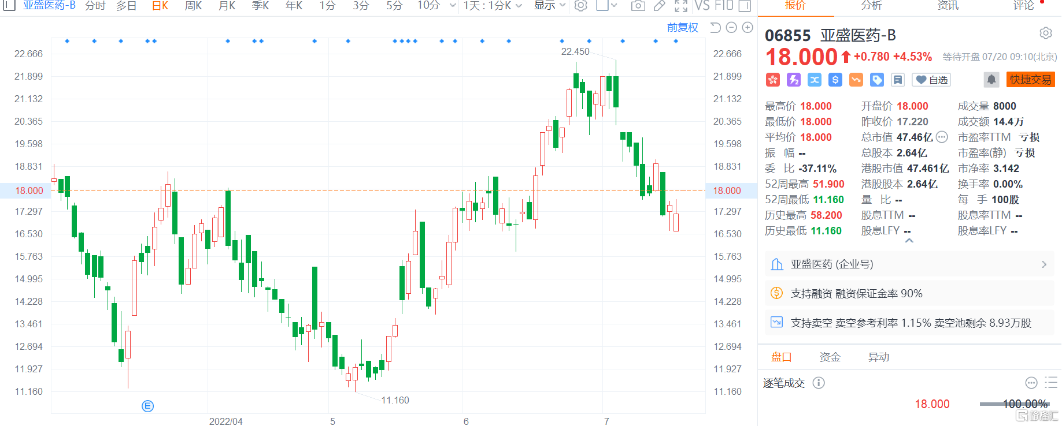The height and width of the screenshot is (426, 1062).
Task: Click 支持融资 margin financing row
Action: (909, 293)
